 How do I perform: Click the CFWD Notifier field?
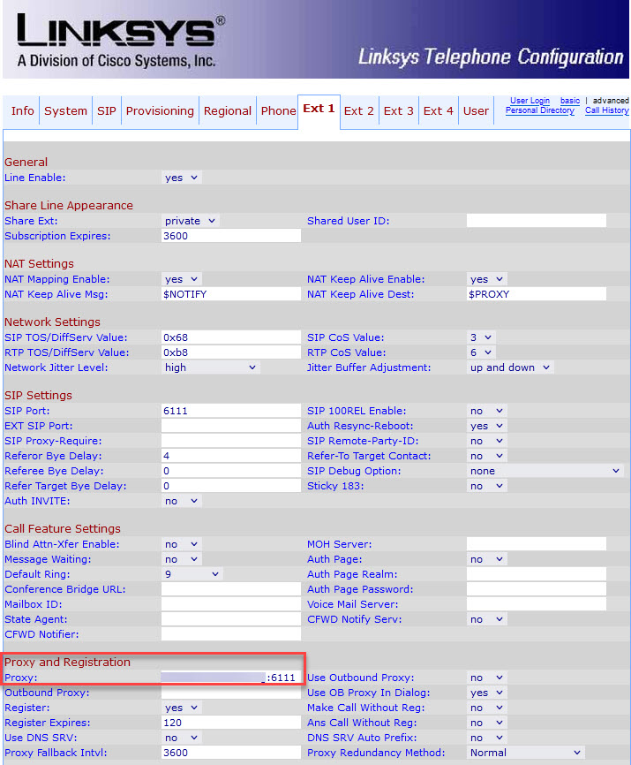(x=231, y=634)
